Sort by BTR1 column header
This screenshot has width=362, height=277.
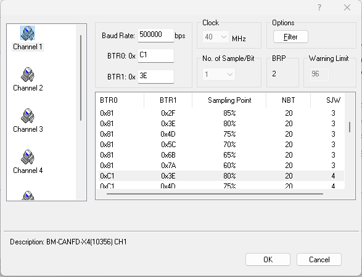pos(168,100)
